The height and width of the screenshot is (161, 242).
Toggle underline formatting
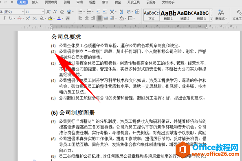pyautogui.click(x=11, y=18)
